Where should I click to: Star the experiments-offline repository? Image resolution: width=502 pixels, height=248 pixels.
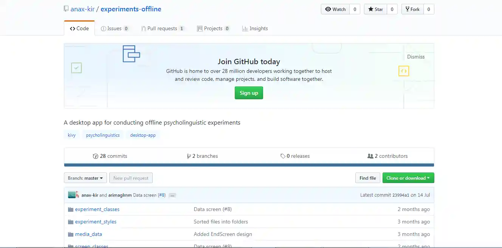point(375,9)
